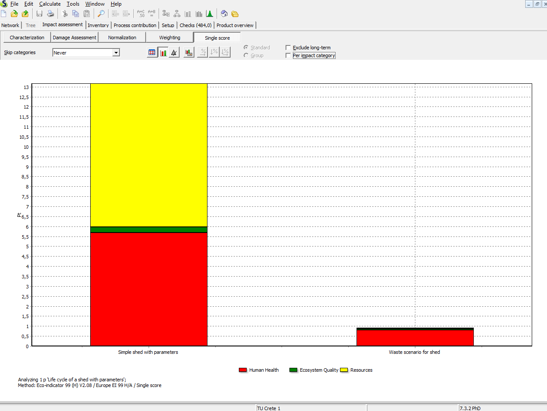Image resolution: width=547 pixels, height=411 pixels.
Task: Click the red Human Health legend swatch
Action: click(243, 370)
